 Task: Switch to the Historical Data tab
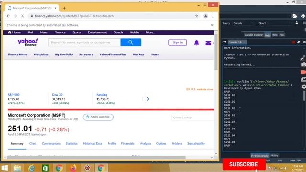click(x=92, y=143)
